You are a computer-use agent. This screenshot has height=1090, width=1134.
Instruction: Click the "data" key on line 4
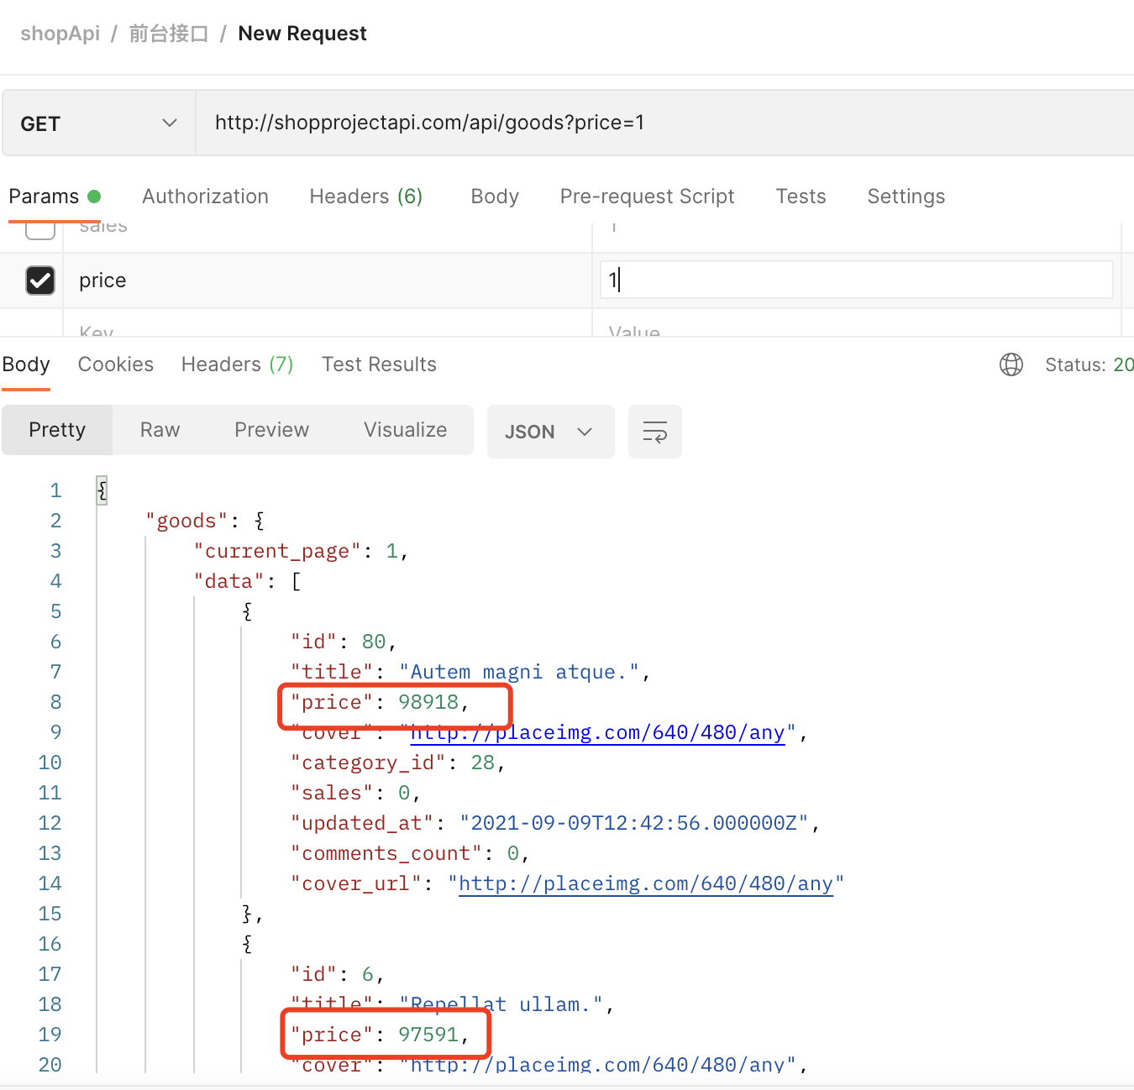click(228, 581)
